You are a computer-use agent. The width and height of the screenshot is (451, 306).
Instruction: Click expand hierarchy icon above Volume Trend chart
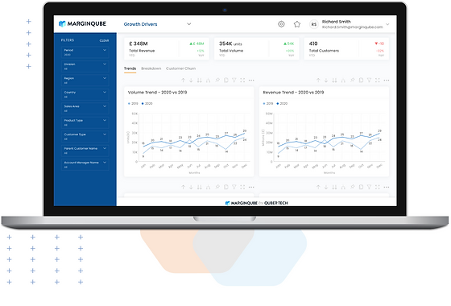pos(208,81)
